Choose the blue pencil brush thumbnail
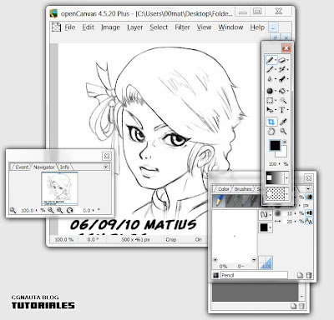Screen dimensions: 334x320 [220, 200]
